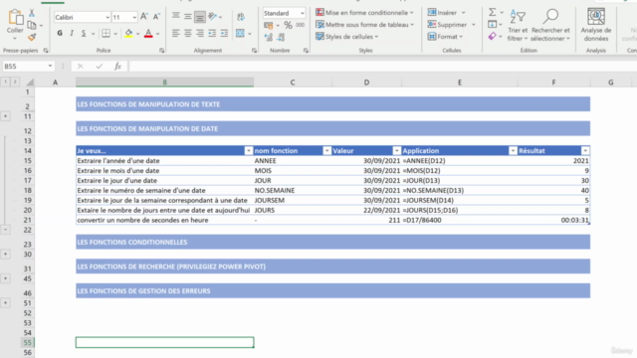Toggle underline formatting (S)
The width and height of the screenshot is (637, 358).
pyautogui.click(x=84, y=33)
